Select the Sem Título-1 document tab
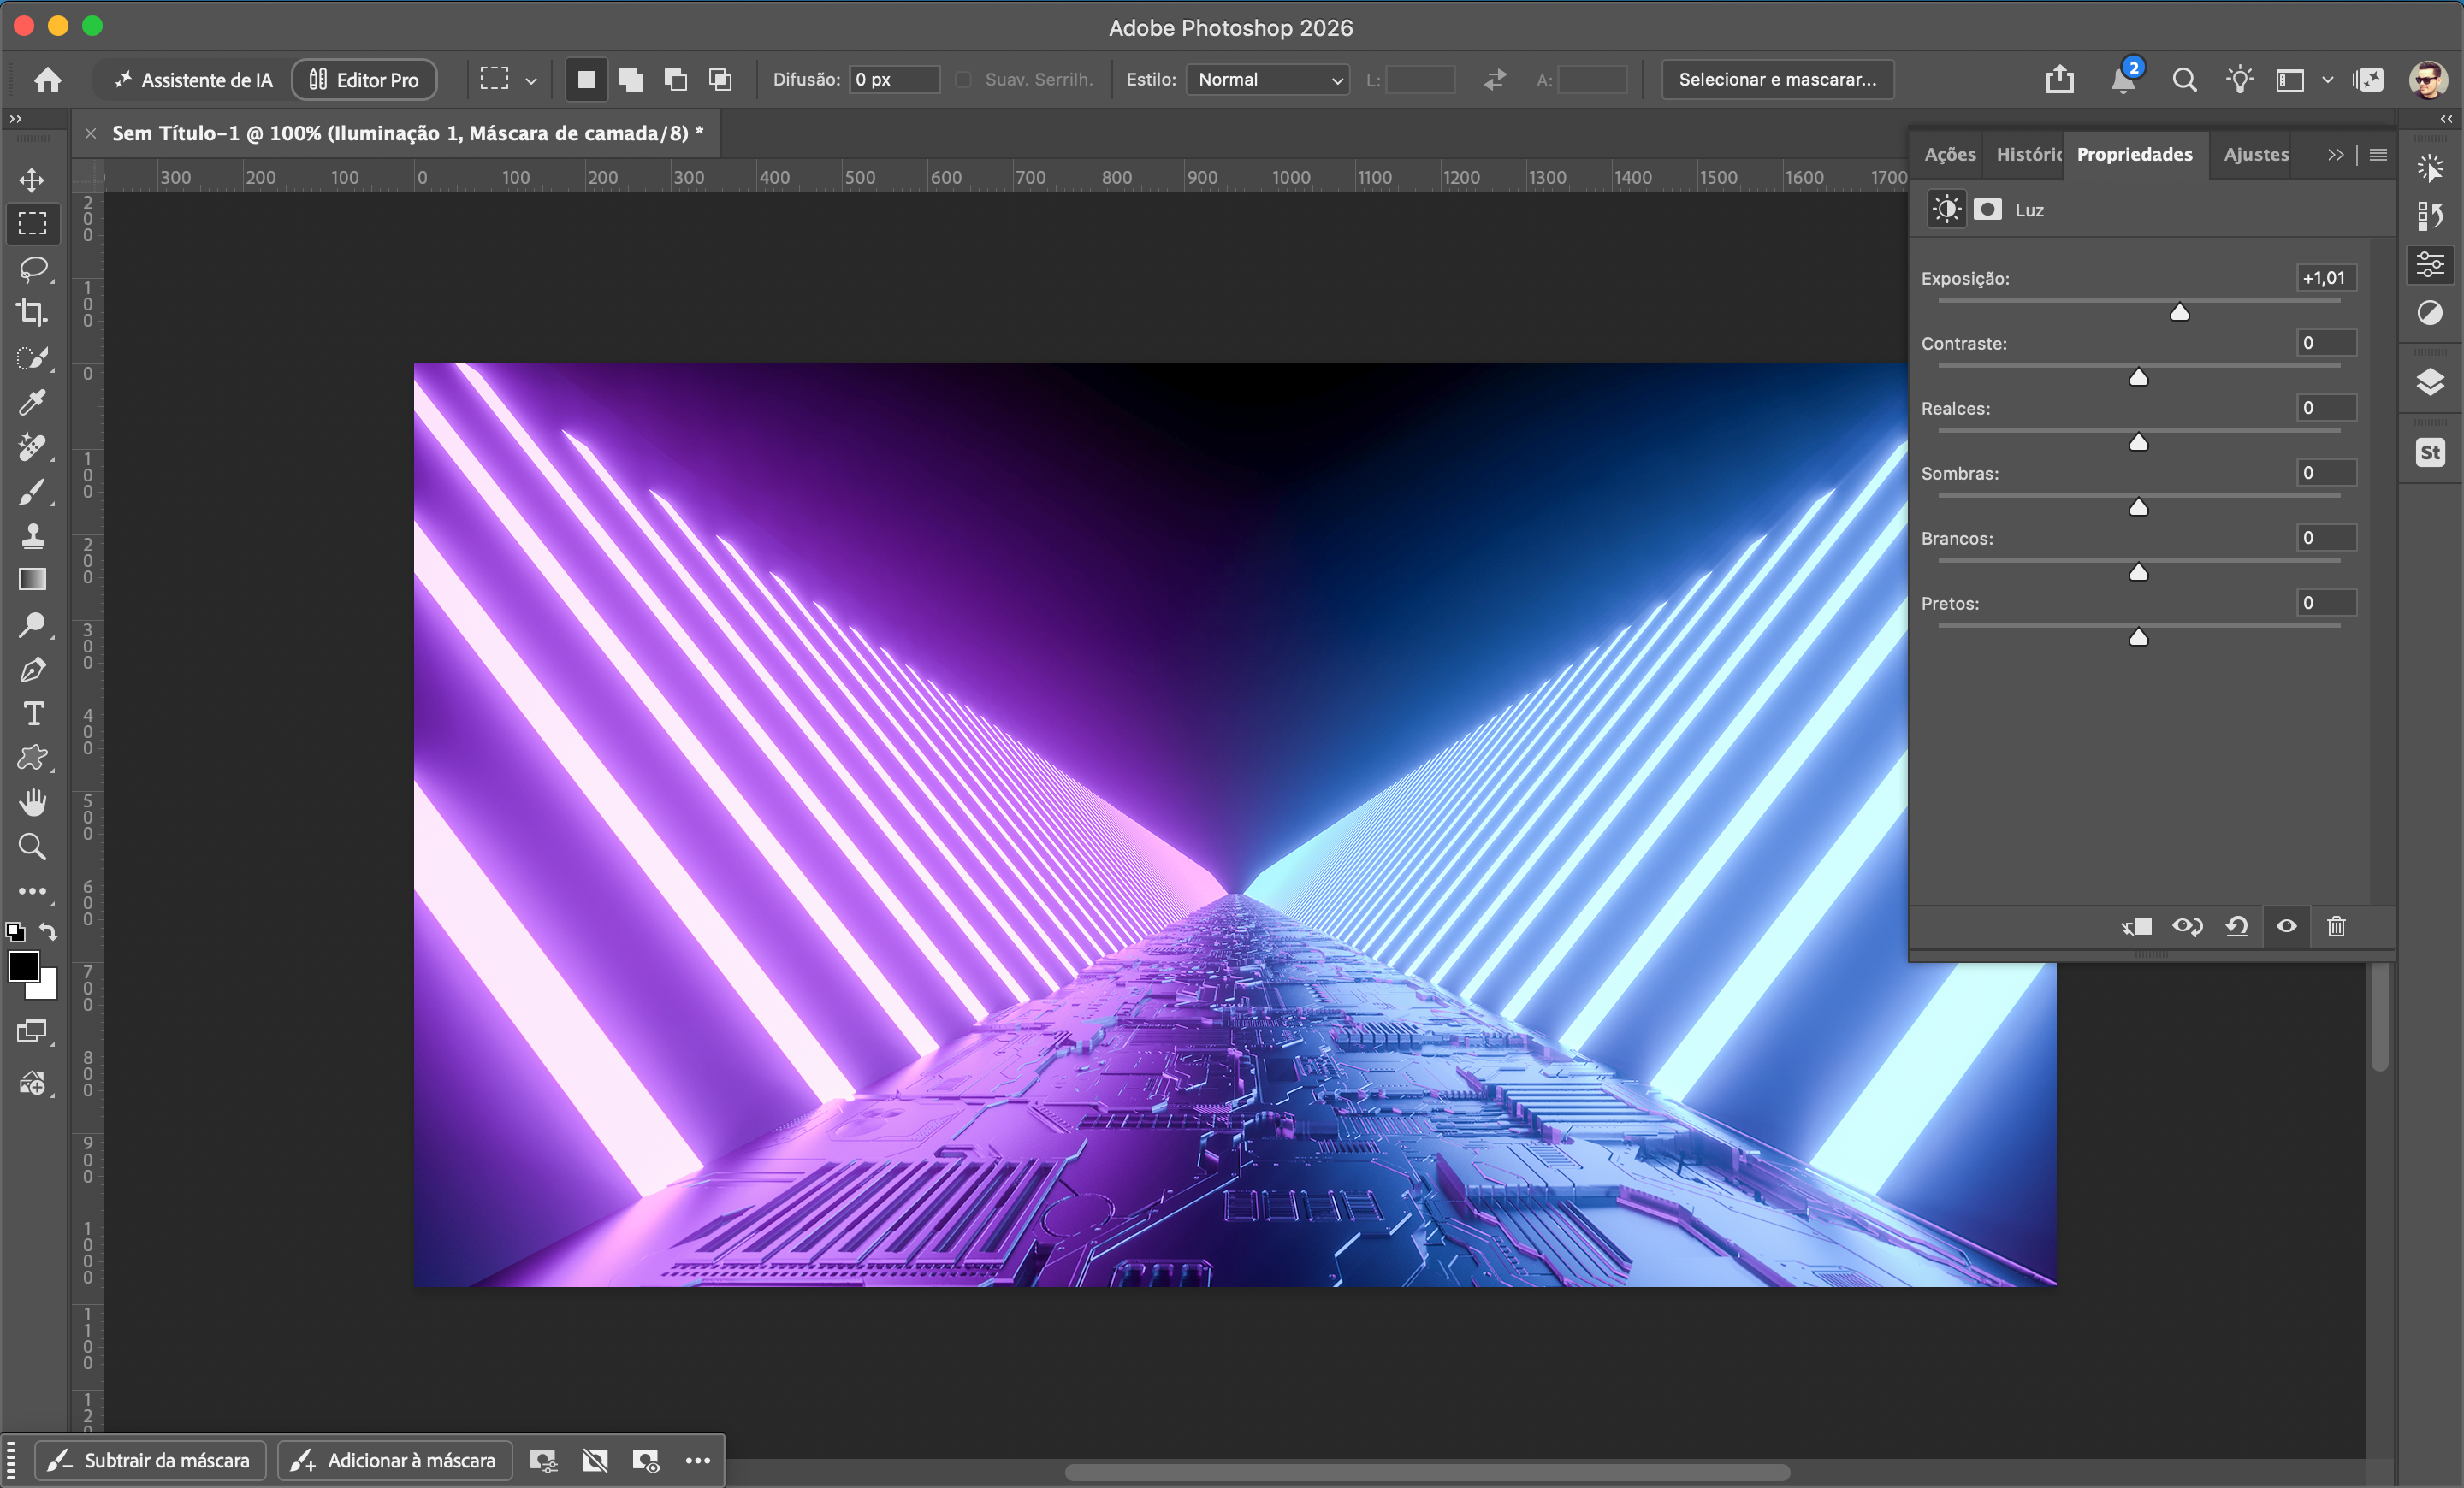Viewport: 2464px width, 1488px height. point(408,133)
